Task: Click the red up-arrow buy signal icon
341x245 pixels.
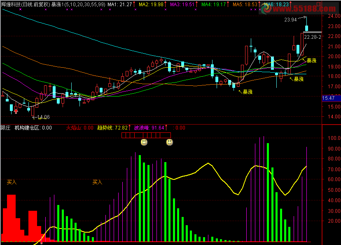Action: (16, 111)
